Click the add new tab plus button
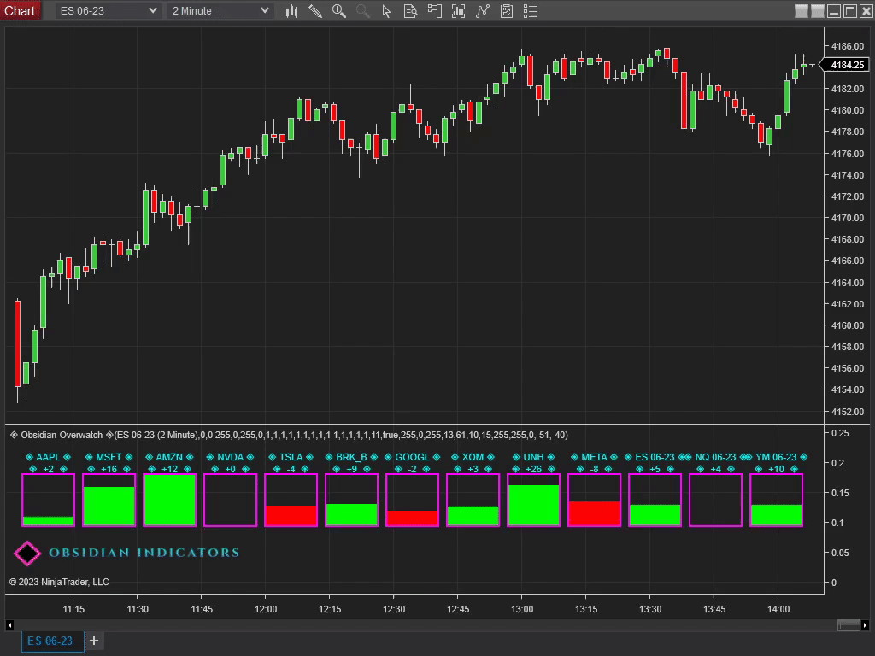 (94, 641)
